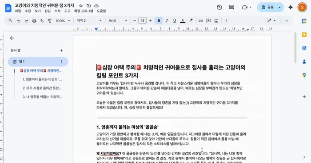Open the Arial font dropdown
This screenshot has width=311, height=163.
[x=118, y=20]
